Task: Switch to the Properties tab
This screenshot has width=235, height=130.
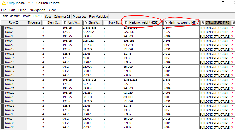Action: coord(80,17)
